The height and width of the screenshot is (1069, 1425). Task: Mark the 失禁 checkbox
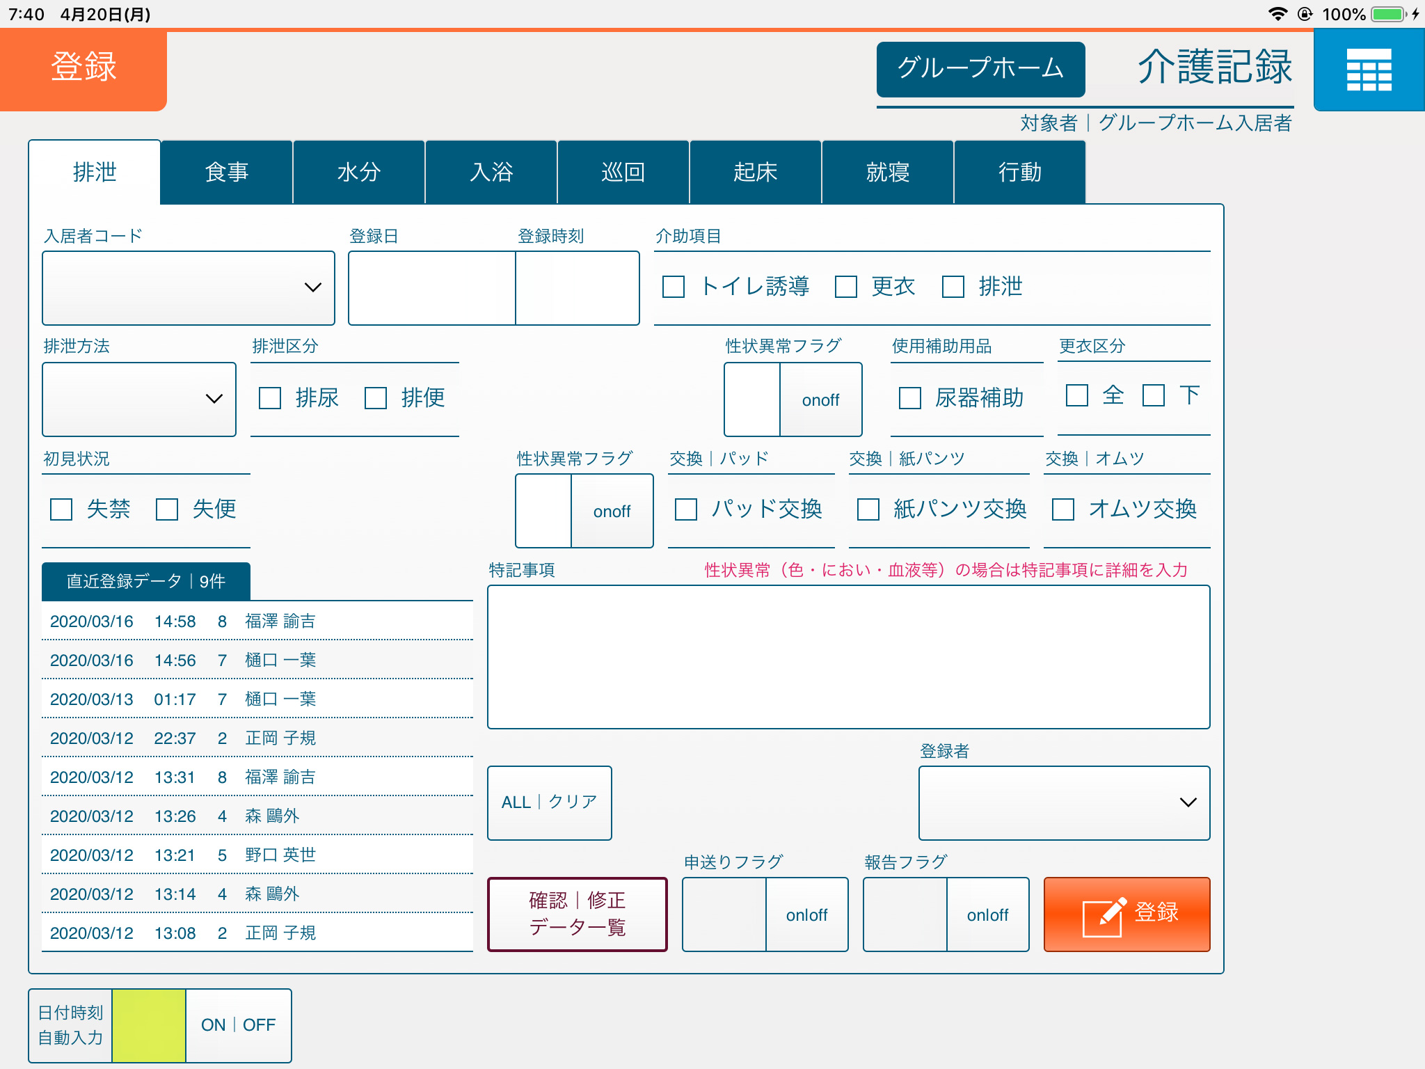click(x=61, y=509)
